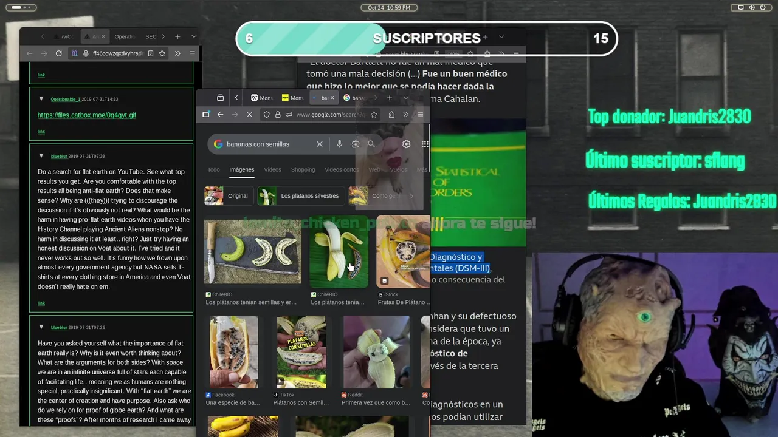Open tracking protection shield in Google window
Screen dimensions: 778x437
266,115
